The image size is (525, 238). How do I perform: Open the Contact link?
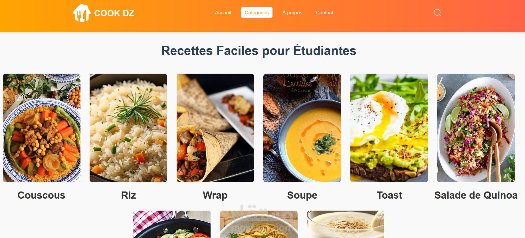pos(324,13)
